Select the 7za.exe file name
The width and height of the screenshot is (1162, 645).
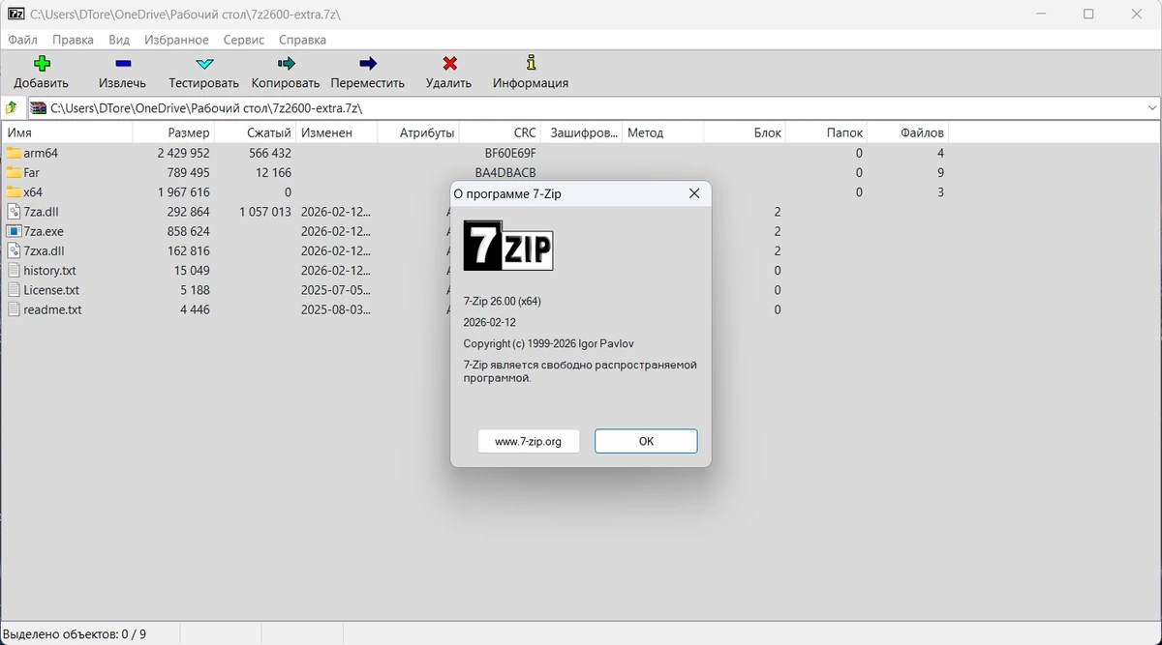pyautogui.click(x=43, y=231)
